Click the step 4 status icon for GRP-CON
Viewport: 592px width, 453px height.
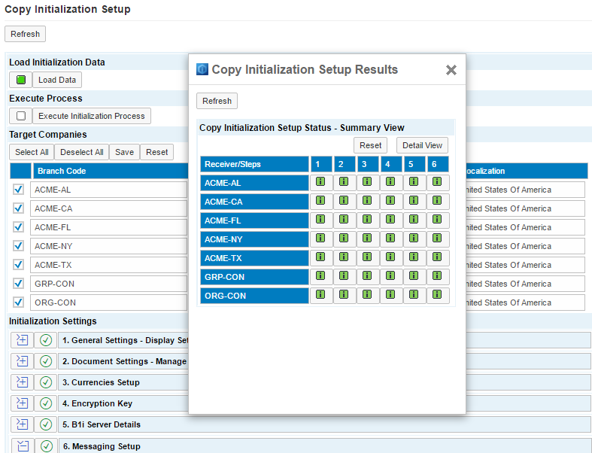[390, 276]
